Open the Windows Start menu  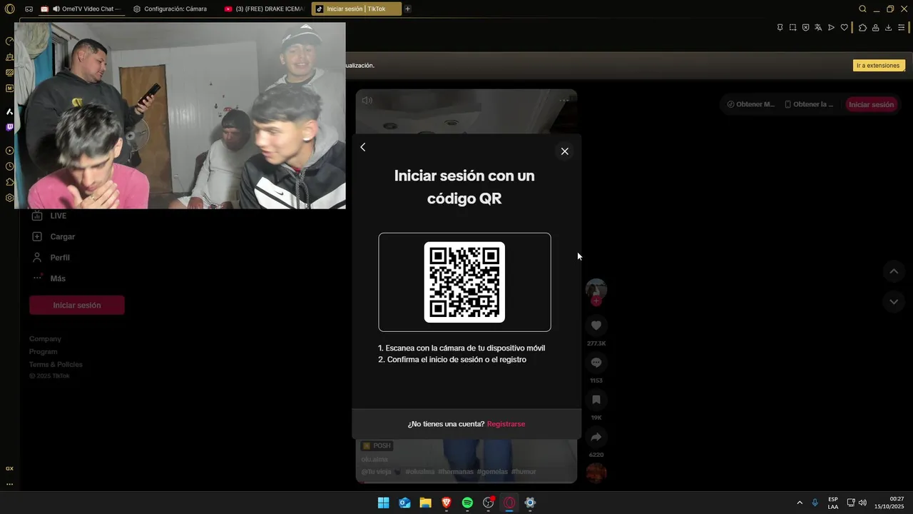tap(383, 503)
